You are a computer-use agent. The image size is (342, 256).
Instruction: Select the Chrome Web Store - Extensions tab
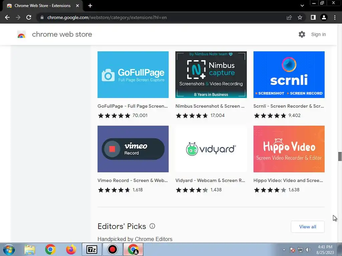click(42, 6)
